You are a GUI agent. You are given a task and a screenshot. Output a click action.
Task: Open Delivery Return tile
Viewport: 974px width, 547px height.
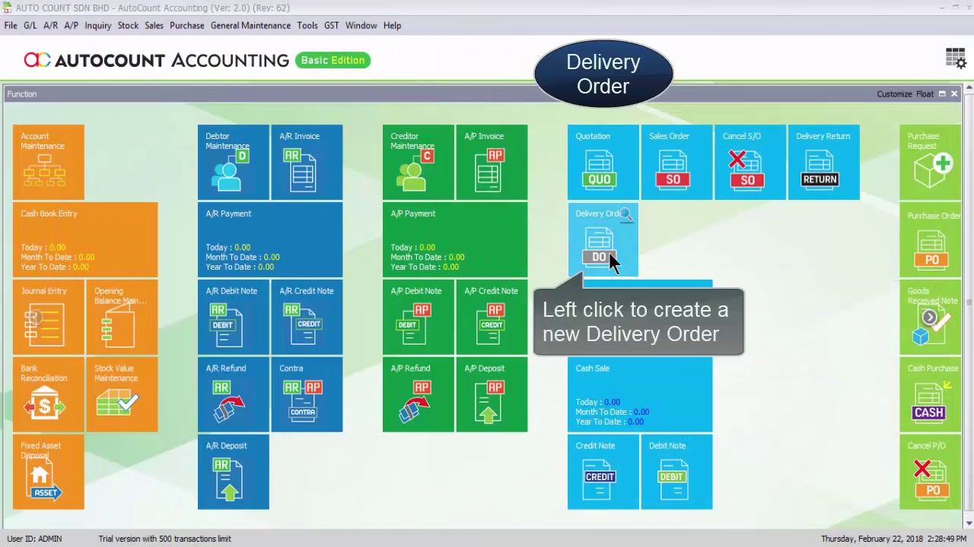(824, 163)
